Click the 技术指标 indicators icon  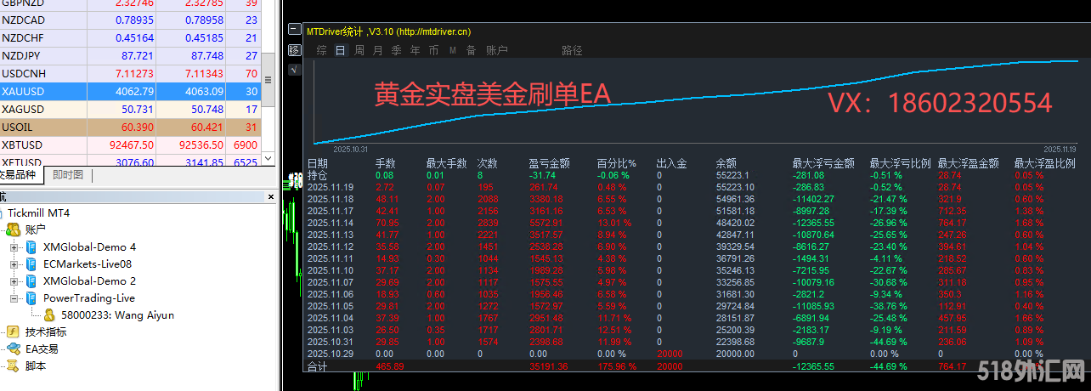[13, 331]
